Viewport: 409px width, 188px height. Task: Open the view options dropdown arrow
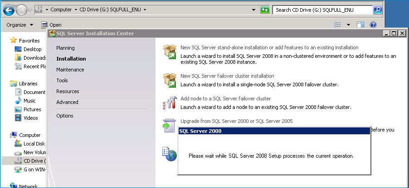point(349,25)
